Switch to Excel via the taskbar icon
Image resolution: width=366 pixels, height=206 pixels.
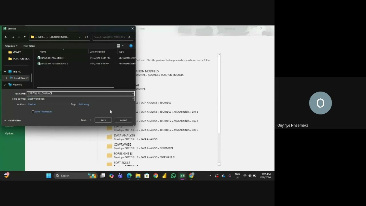tap(182, 176)
